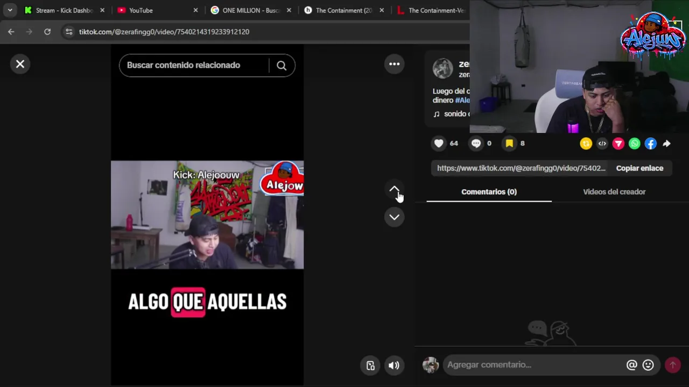Open the three-dots more options menu
Viewport: 689px width, 387px height.
395,64
